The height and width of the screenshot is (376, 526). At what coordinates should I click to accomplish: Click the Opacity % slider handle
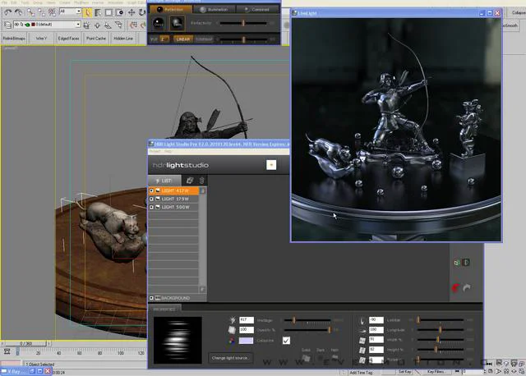(330, 330)
